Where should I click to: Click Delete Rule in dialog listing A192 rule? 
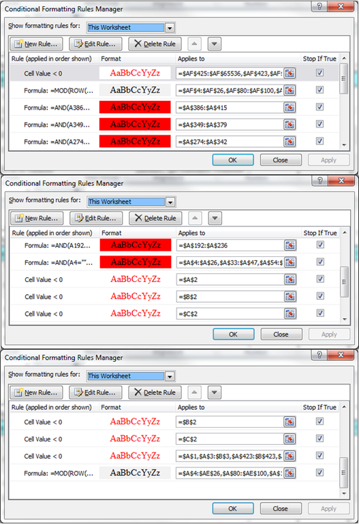coord(155,218)
